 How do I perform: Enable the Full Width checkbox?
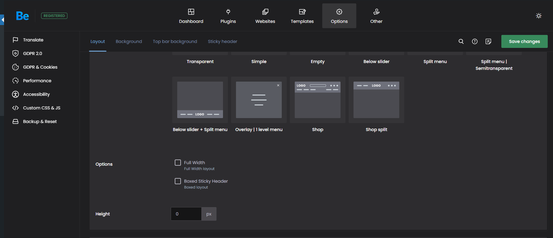(x=178, y=163)
